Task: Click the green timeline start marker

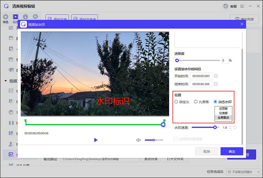Action: click(26, 122)
